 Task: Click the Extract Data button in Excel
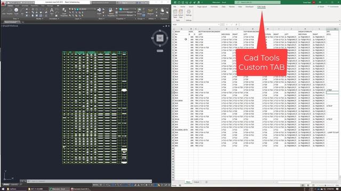click(x=181, y=14)
